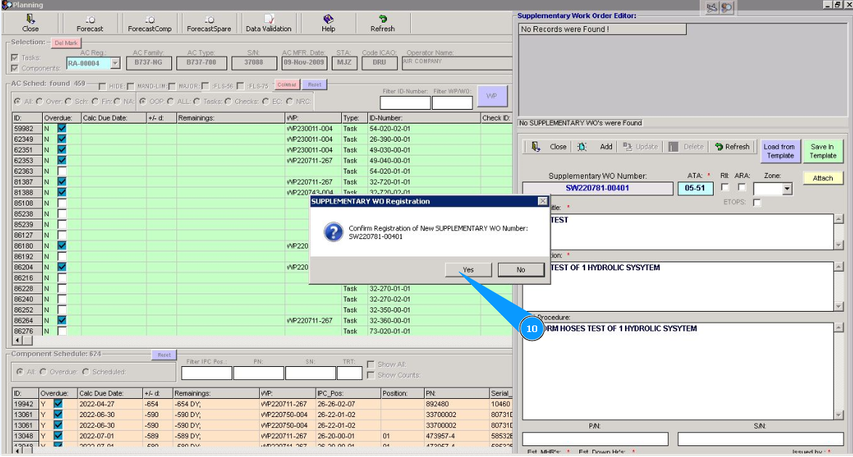This screenshot has height=457, width=853.
Task: Click the ATA field 05-51
Action: (x=695, y=188)
